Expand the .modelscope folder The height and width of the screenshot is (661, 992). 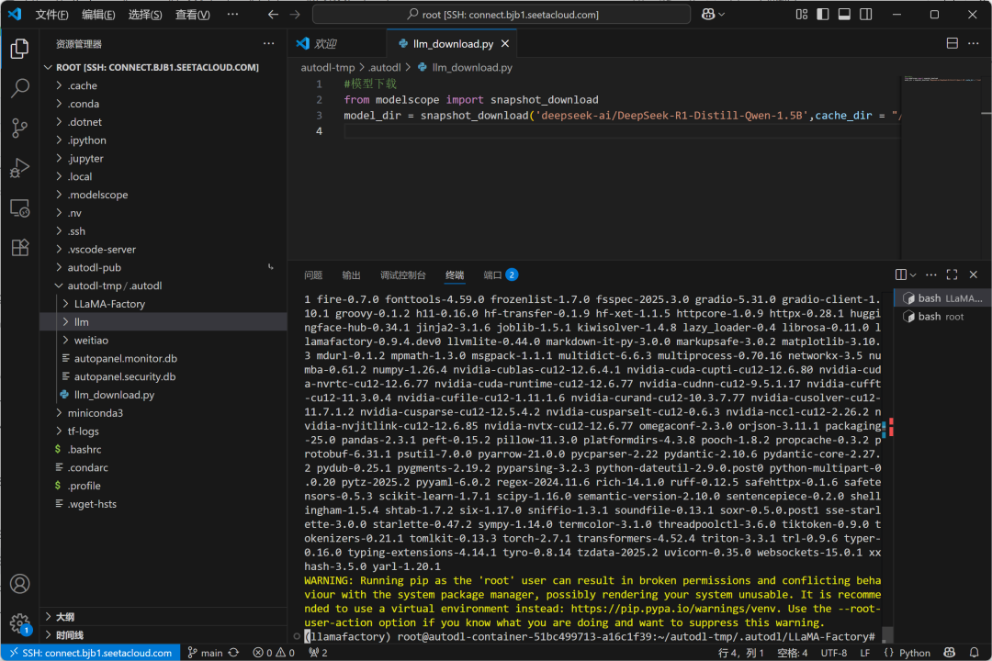(163, 195)
